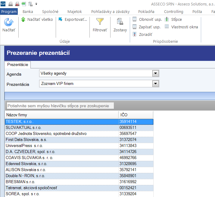Select row SLOVAKTUAL s.r.o.

coord(79,128)
